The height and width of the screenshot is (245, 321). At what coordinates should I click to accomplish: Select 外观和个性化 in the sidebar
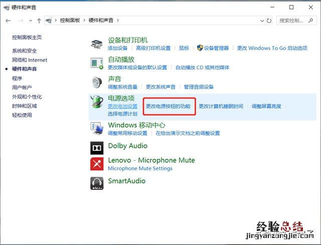click(x=27, y=97)
